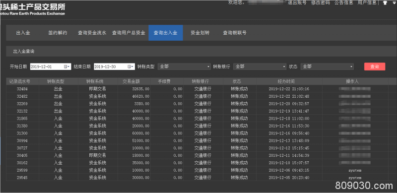Select record number 30727
Viewport: 397px width, 193px height.
click(22, 148)
